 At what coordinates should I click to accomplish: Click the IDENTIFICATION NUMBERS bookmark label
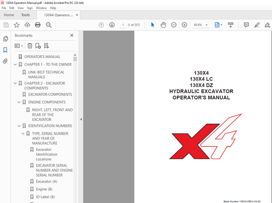coord(50,126)
